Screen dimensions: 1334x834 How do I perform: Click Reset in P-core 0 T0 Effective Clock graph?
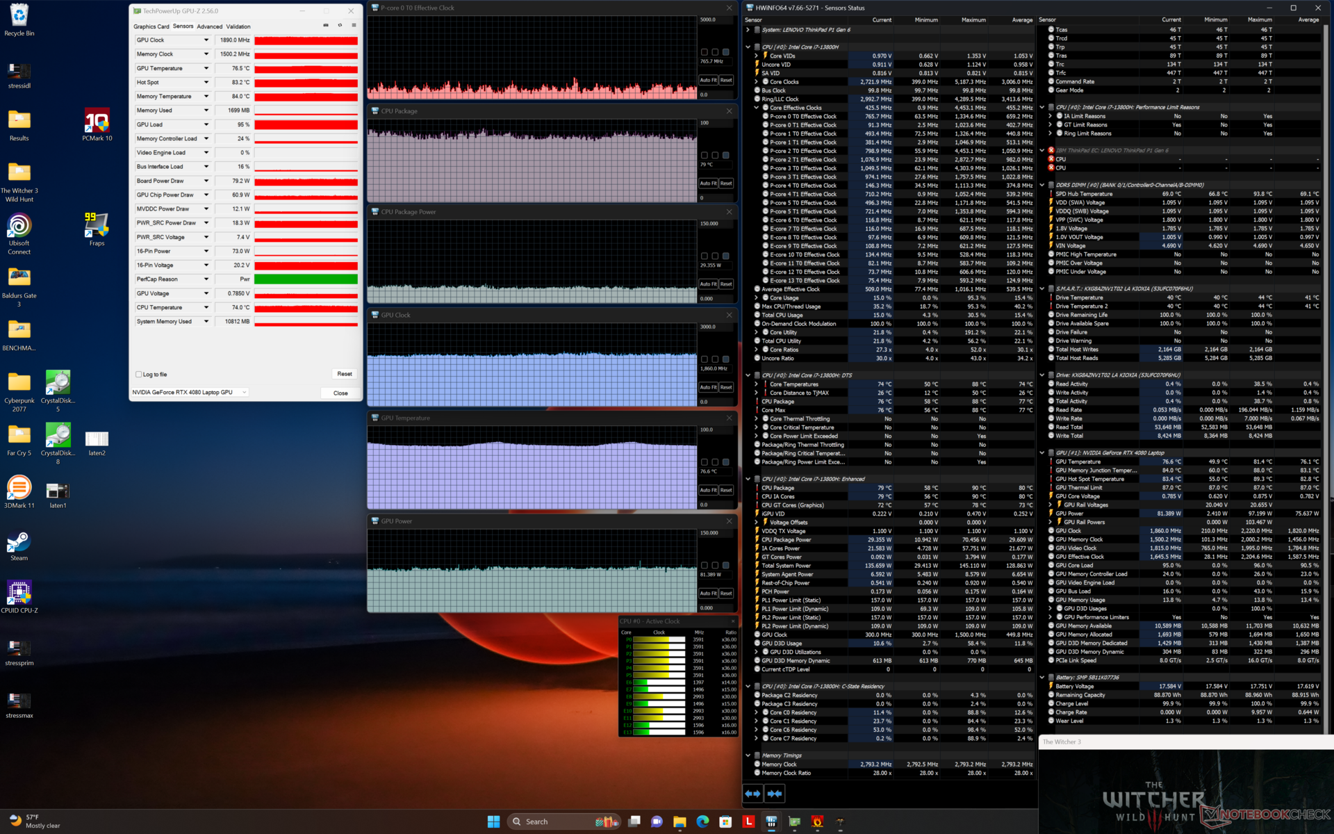click(x=726, y=81)
